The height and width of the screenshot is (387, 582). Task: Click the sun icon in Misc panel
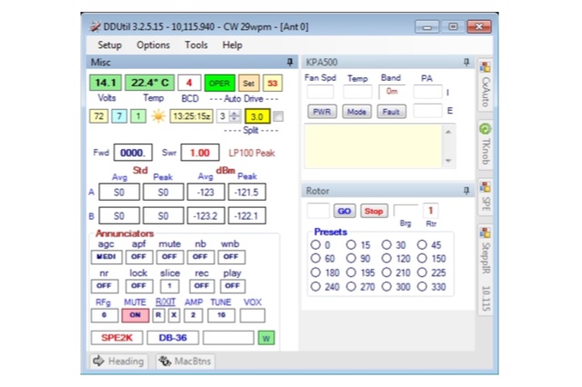pyautogui.click(x=158, y=115)
